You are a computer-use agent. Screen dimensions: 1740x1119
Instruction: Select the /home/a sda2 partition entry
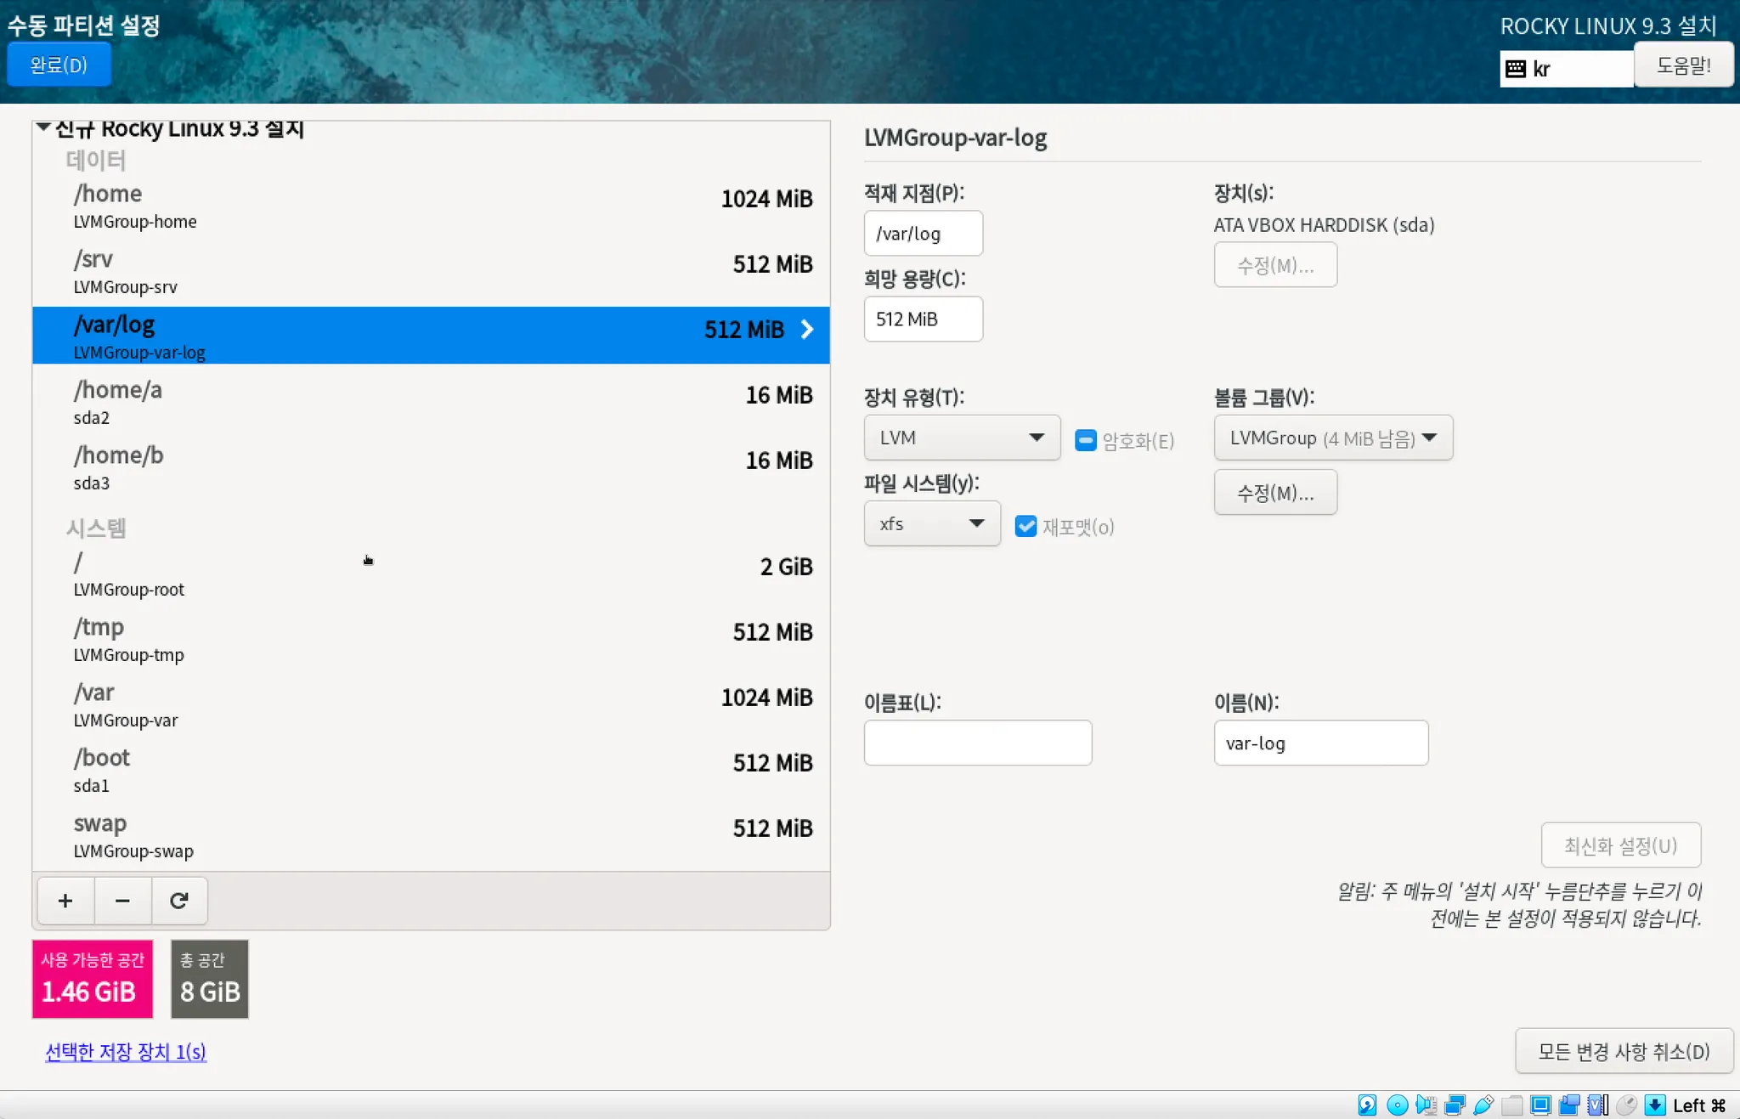pyautogui.click(x=431, y=401)
